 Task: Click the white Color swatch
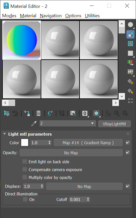point(25,143)
